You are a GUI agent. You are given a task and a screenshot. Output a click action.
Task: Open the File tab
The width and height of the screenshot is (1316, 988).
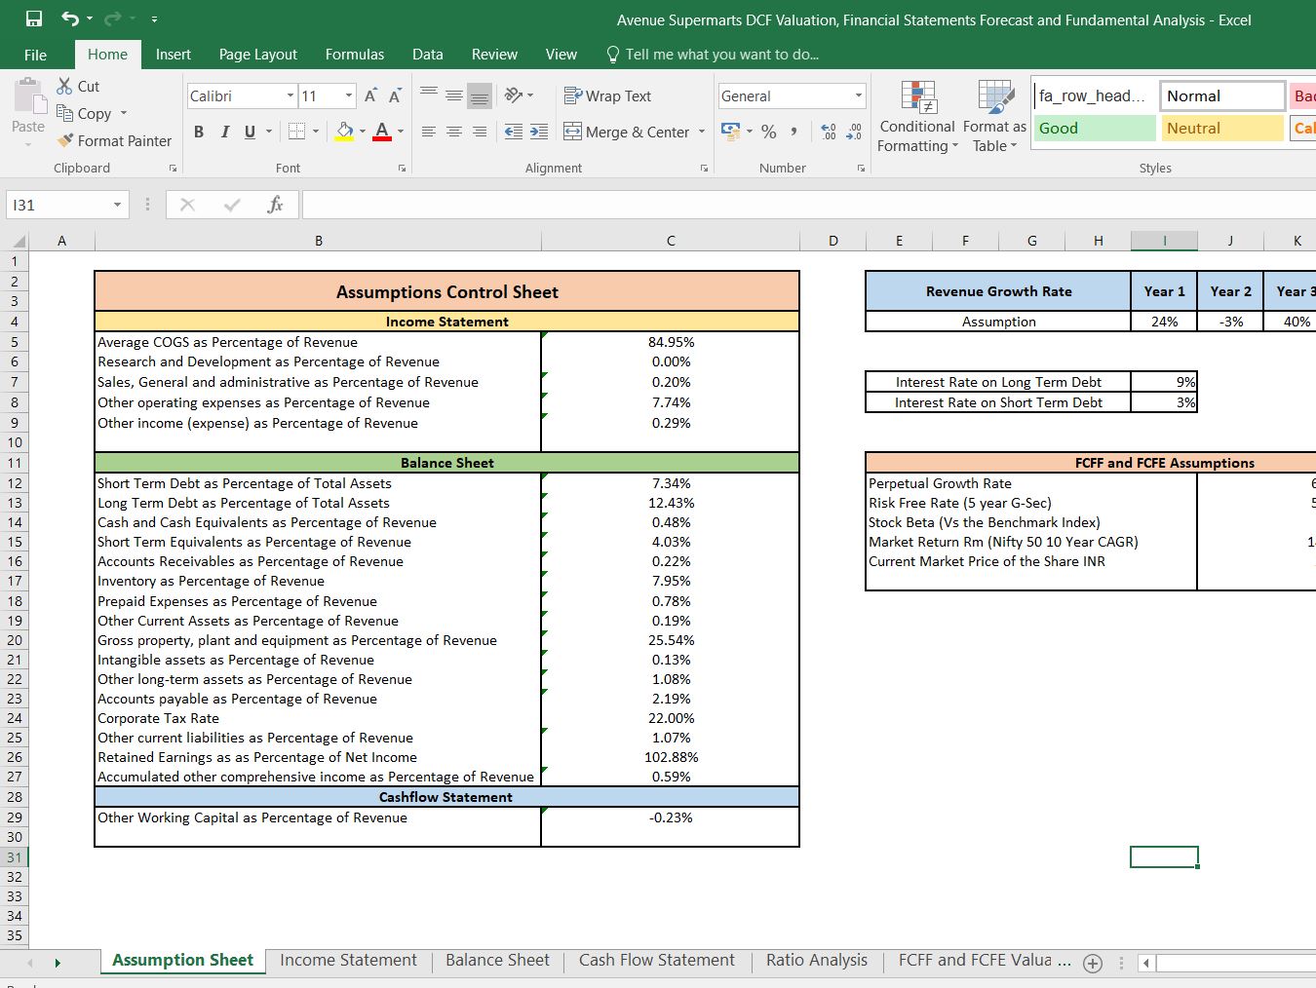tap(35, 55)
